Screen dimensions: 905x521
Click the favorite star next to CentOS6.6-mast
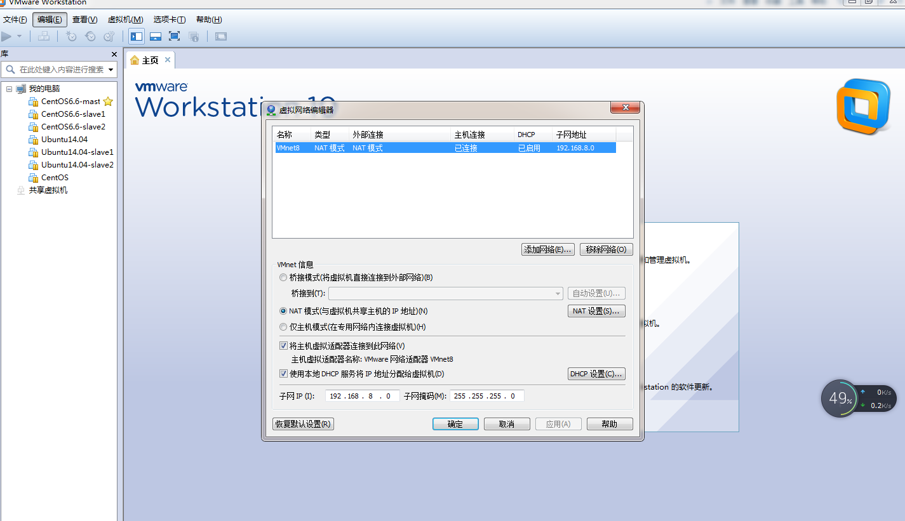point(108,102)
